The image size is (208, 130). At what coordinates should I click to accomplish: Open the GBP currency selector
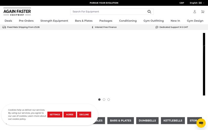pos(182,3)
